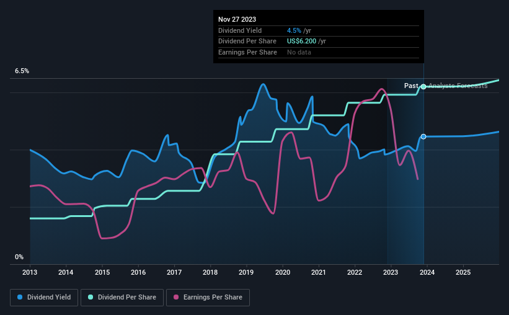This screenshot has width=509, height=315.
Task: Click the 'Analysts Forecasts' label
Action: tap(458, 86)
